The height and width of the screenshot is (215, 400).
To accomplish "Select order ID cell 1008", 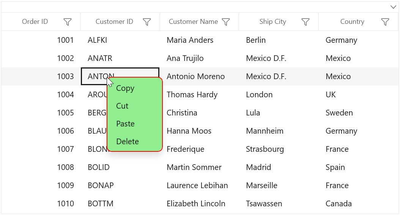I will click(41, 167).
